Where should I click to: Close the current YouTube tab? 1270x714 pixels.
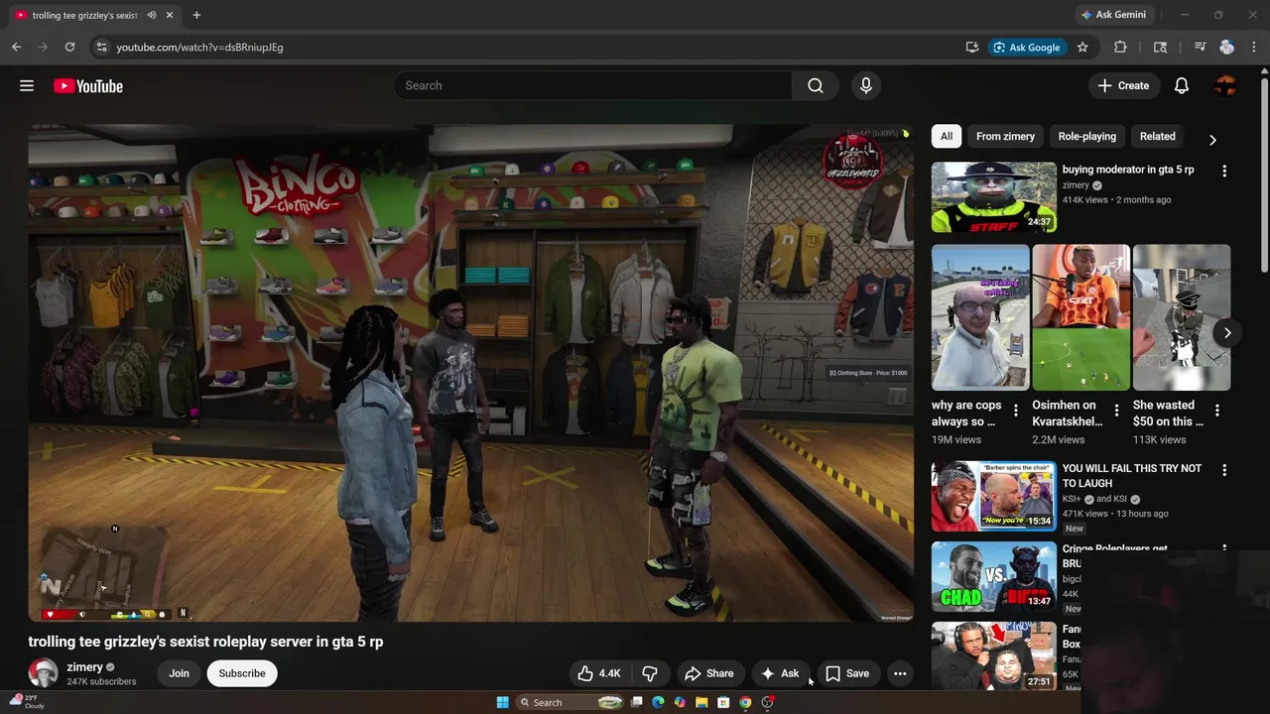[x=170, y=15]
